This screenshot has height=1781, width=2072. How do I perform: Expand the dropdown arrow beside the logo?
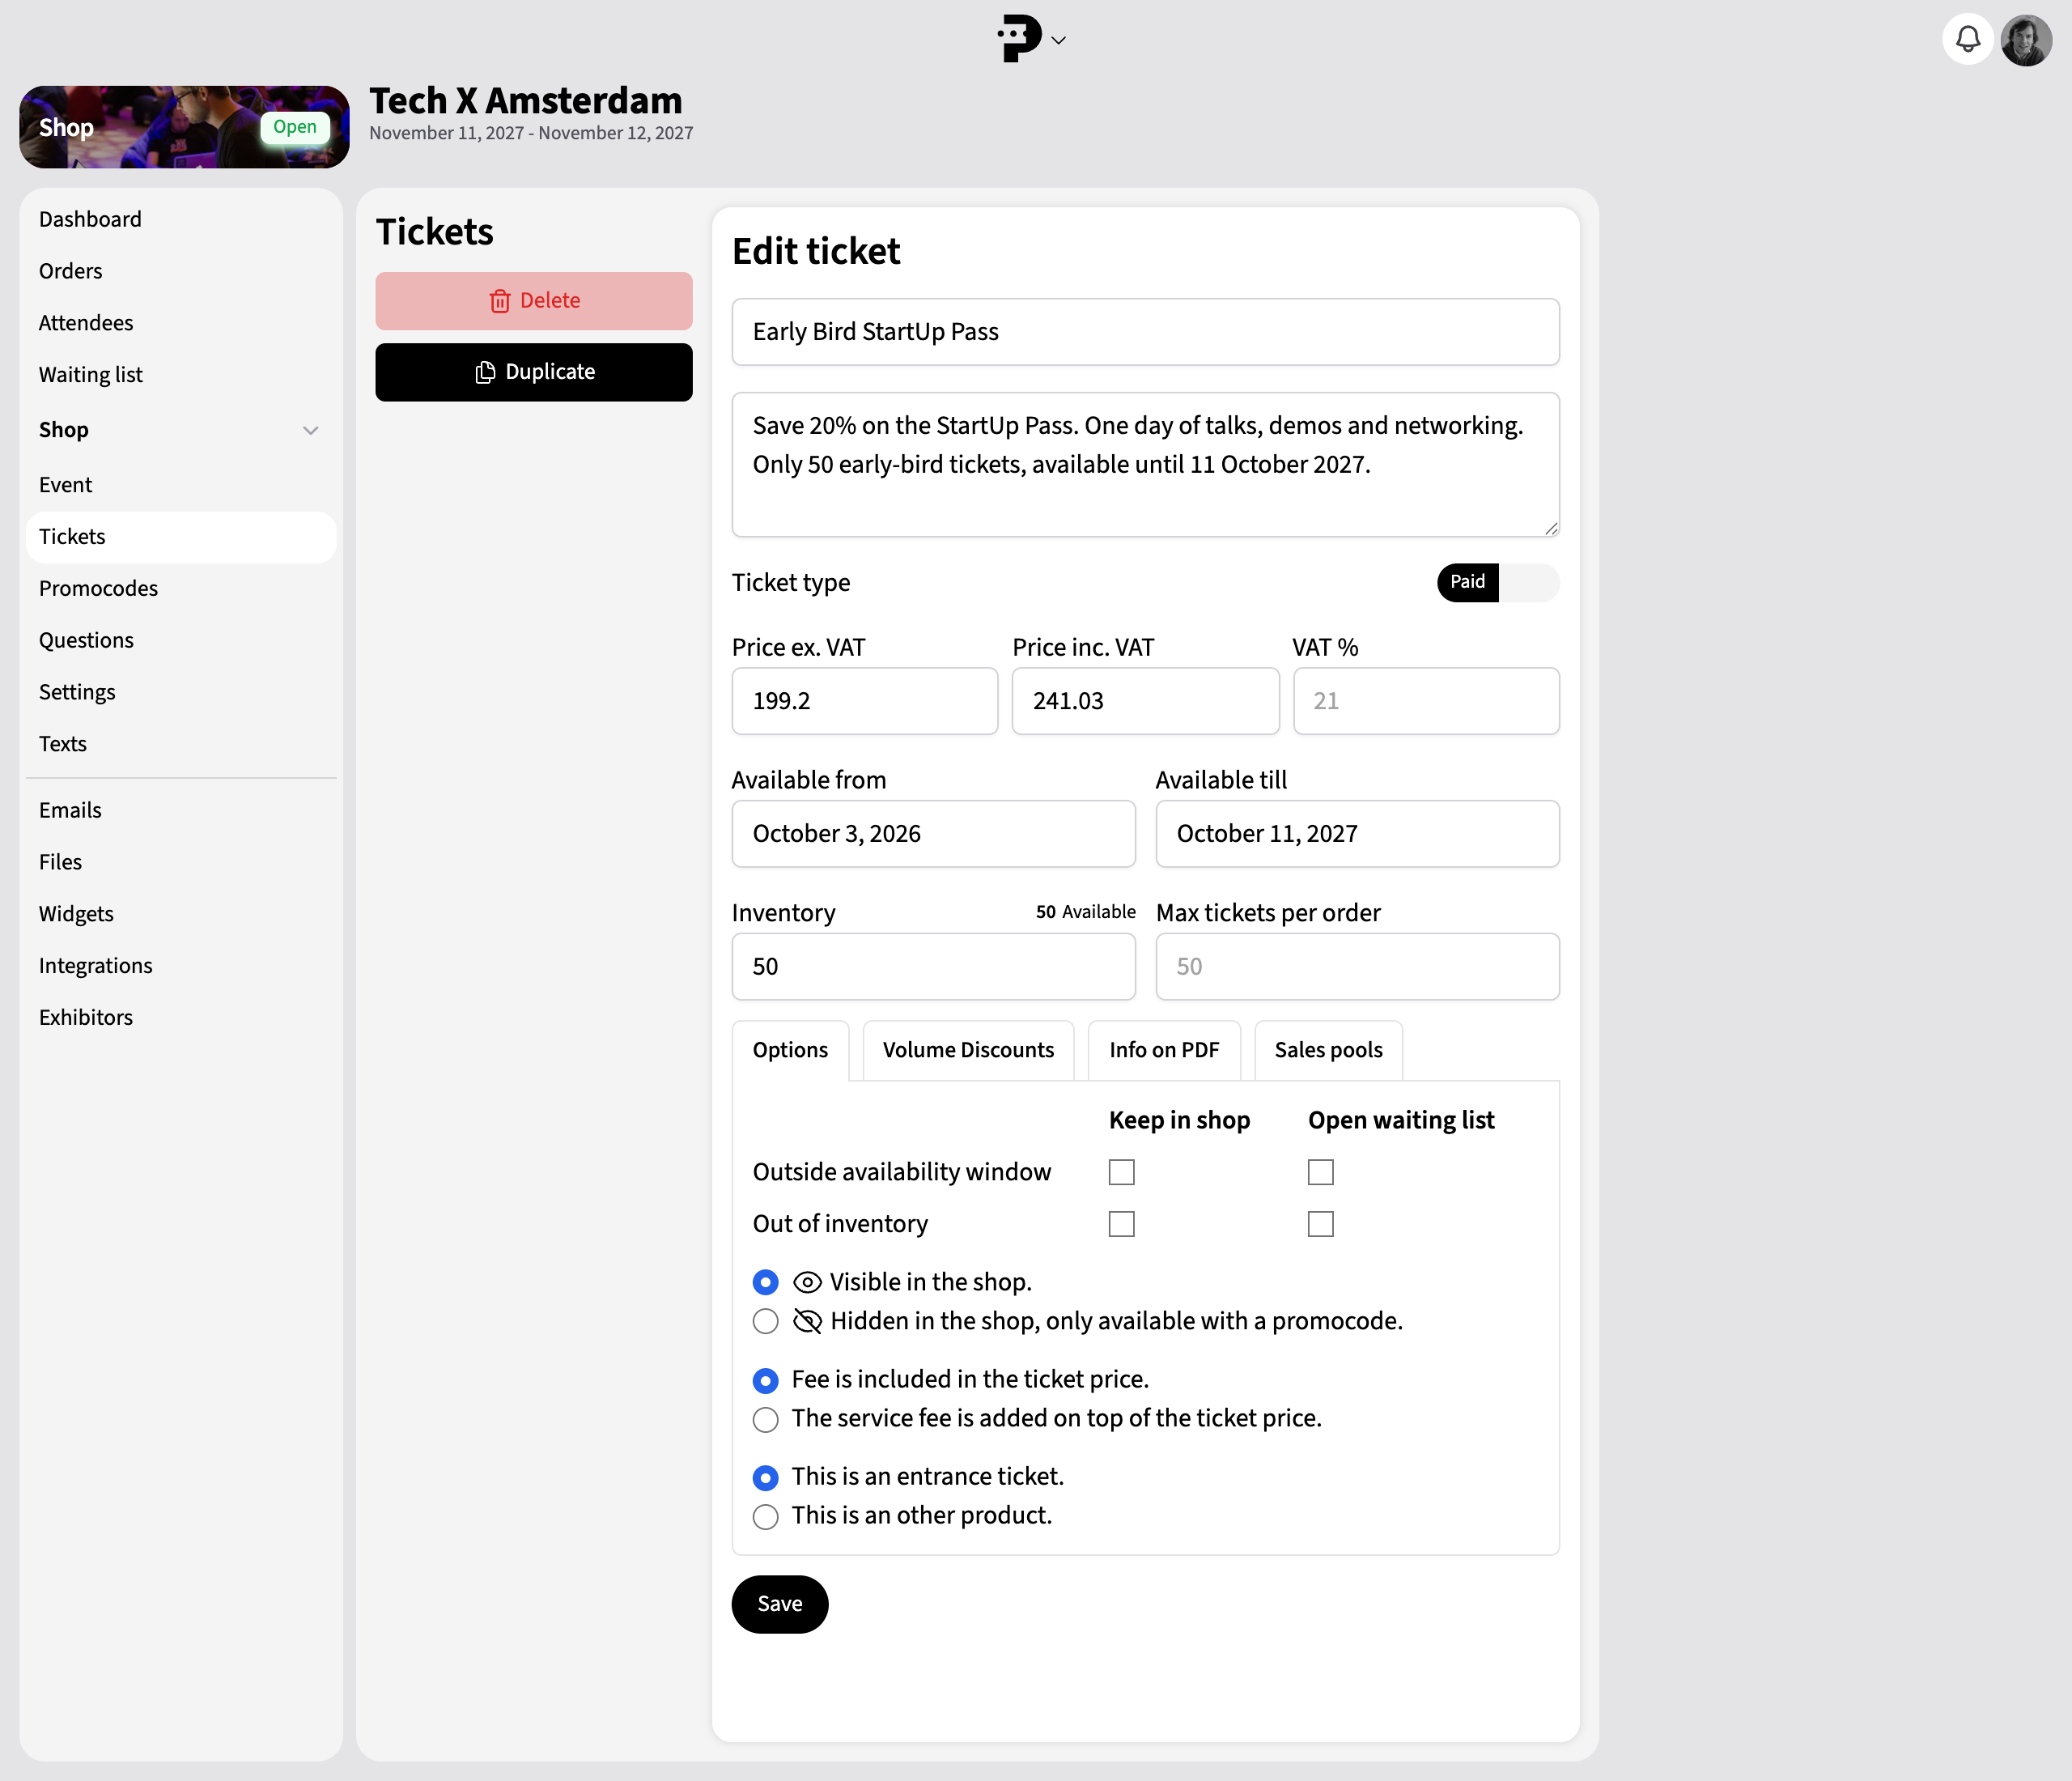point(1059,41)
